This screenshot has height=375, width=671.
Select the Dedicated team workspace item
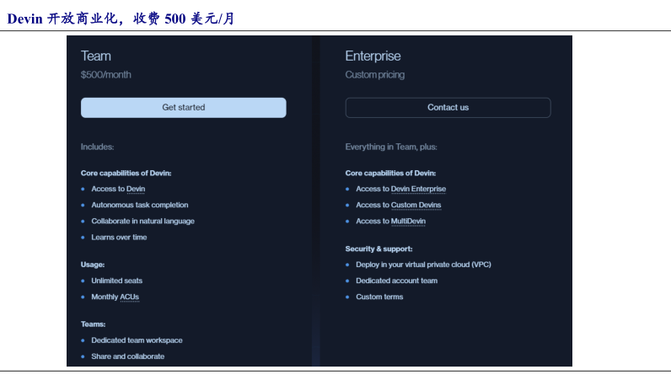[x=137, y=340]
